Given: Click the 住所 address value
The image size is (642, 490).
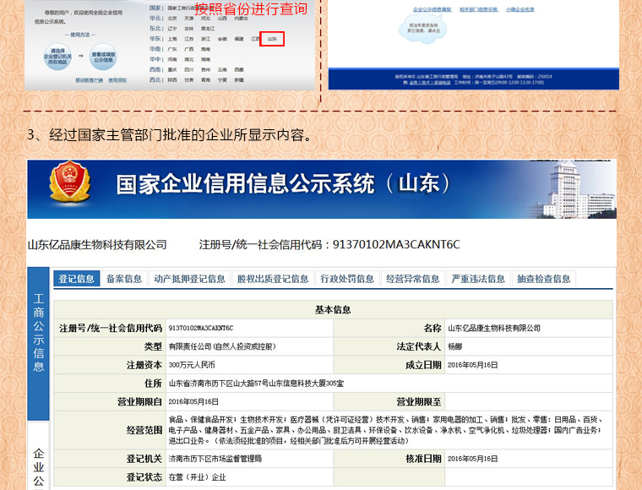Looking at the screenshot, I should pyautogui.click(x=256, y=384).
